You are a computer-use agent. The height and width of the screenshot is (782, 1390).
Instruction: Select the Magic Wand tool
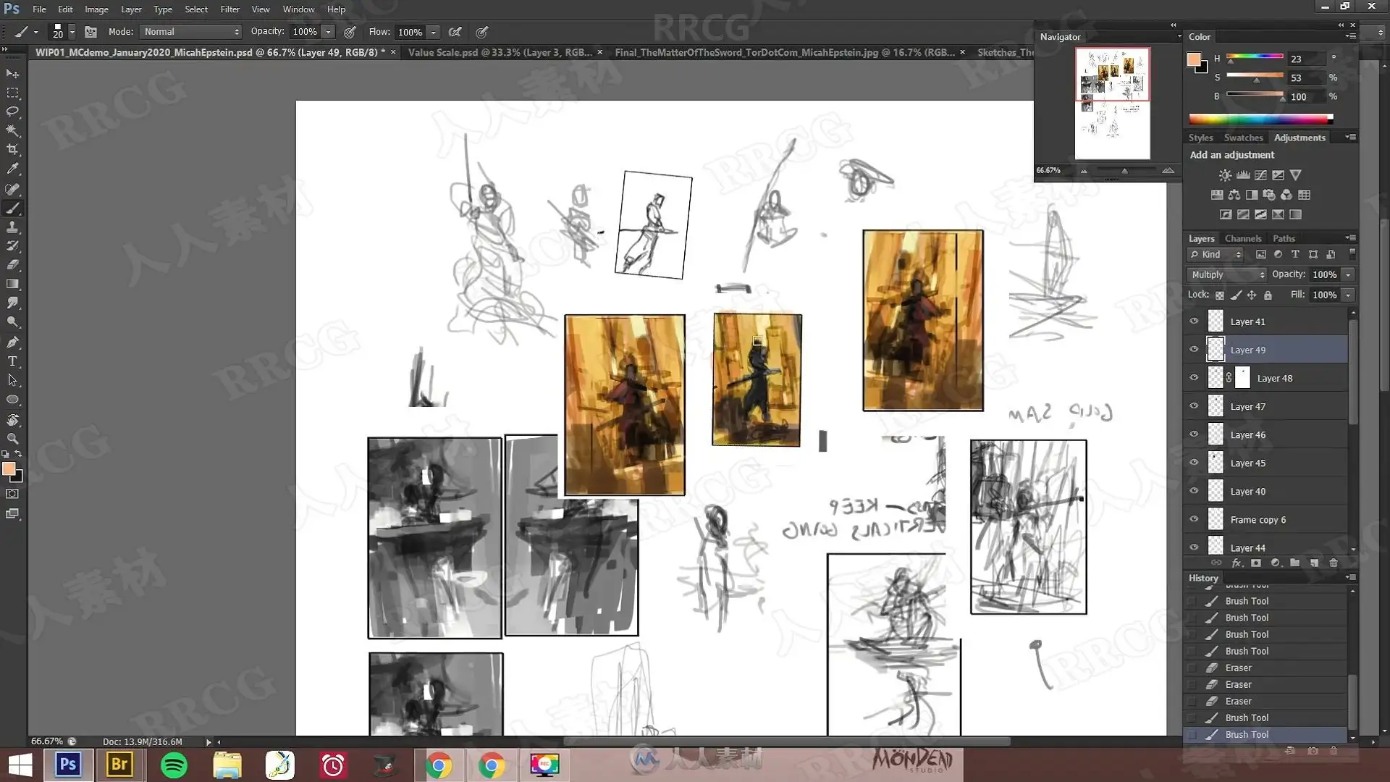(x=12, y=130)
